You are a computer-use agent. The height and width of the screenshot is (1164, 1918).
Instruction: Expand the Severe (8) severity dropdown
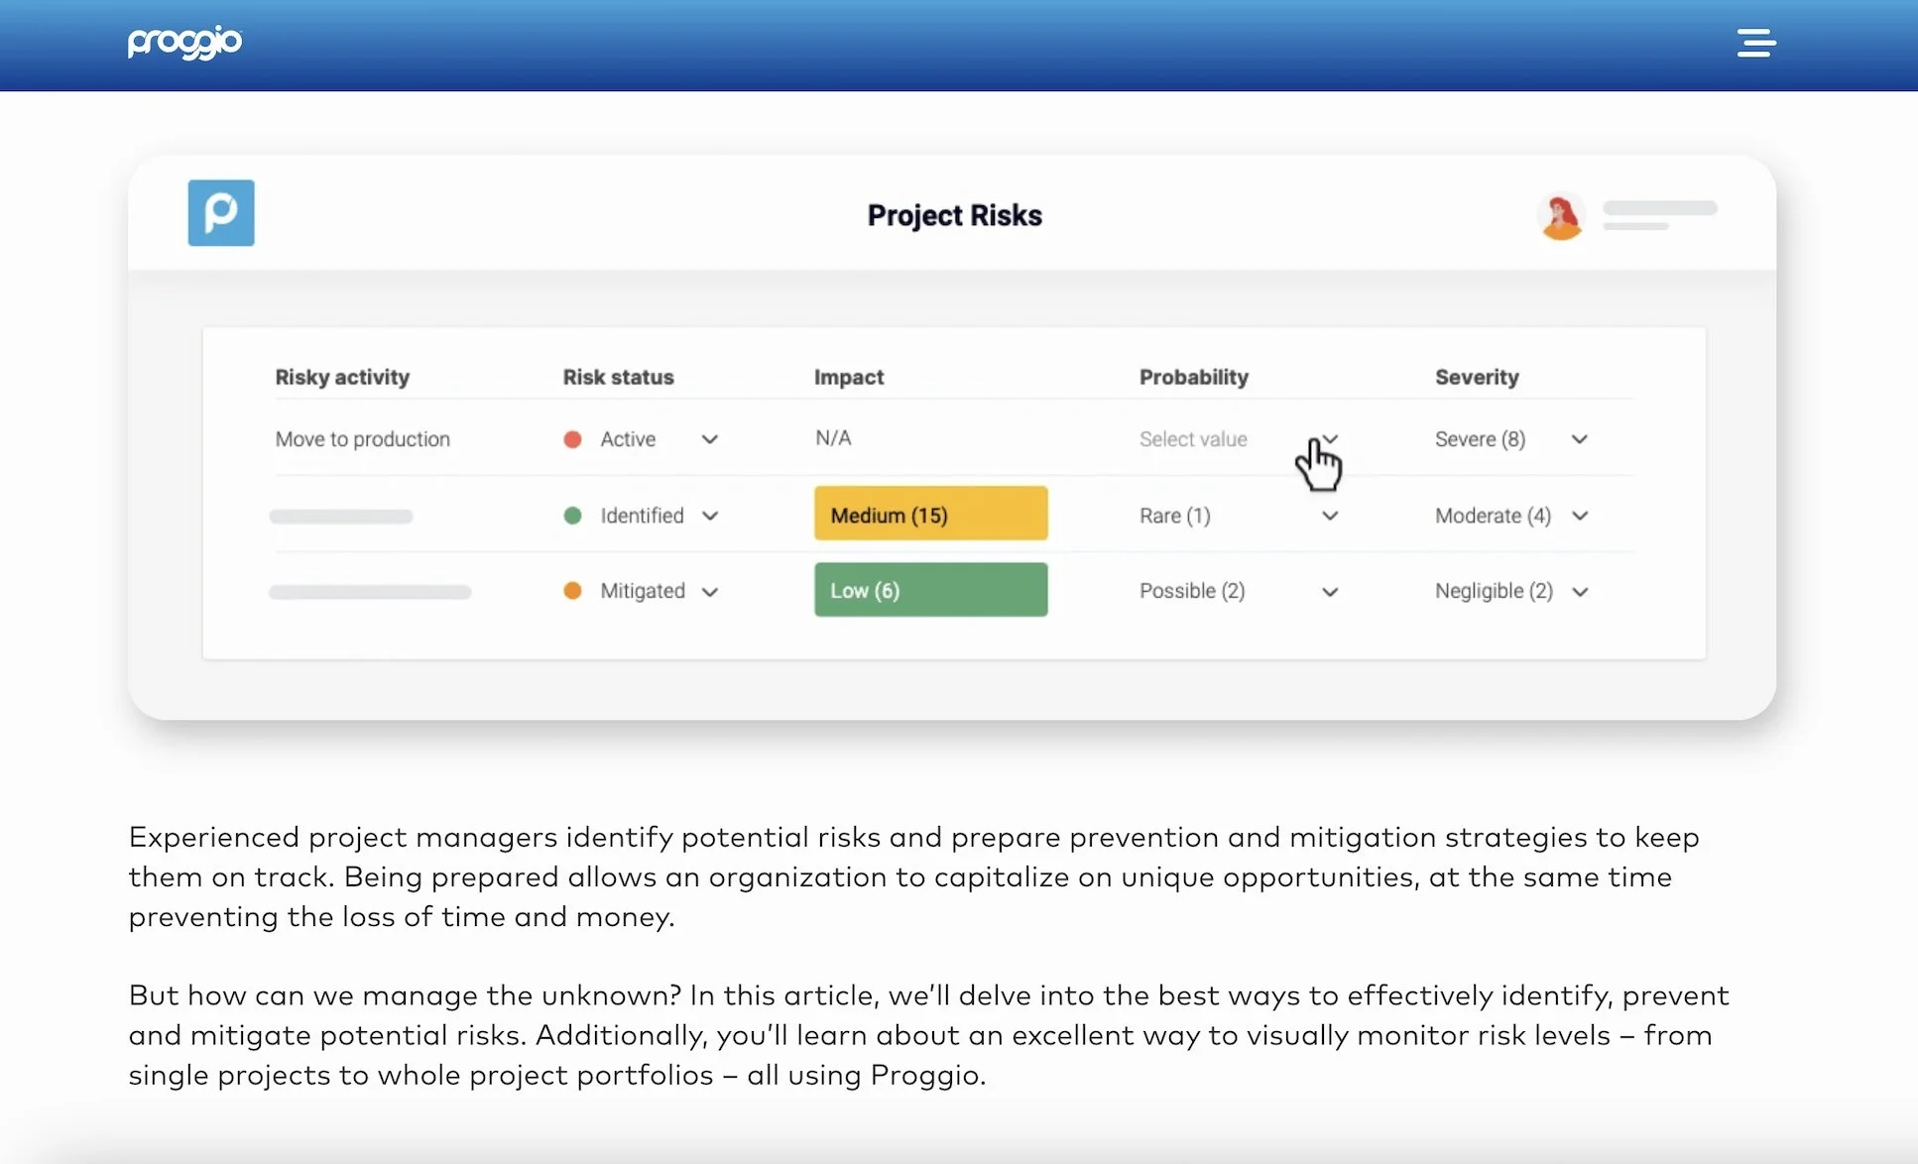tap(1580, 439)
